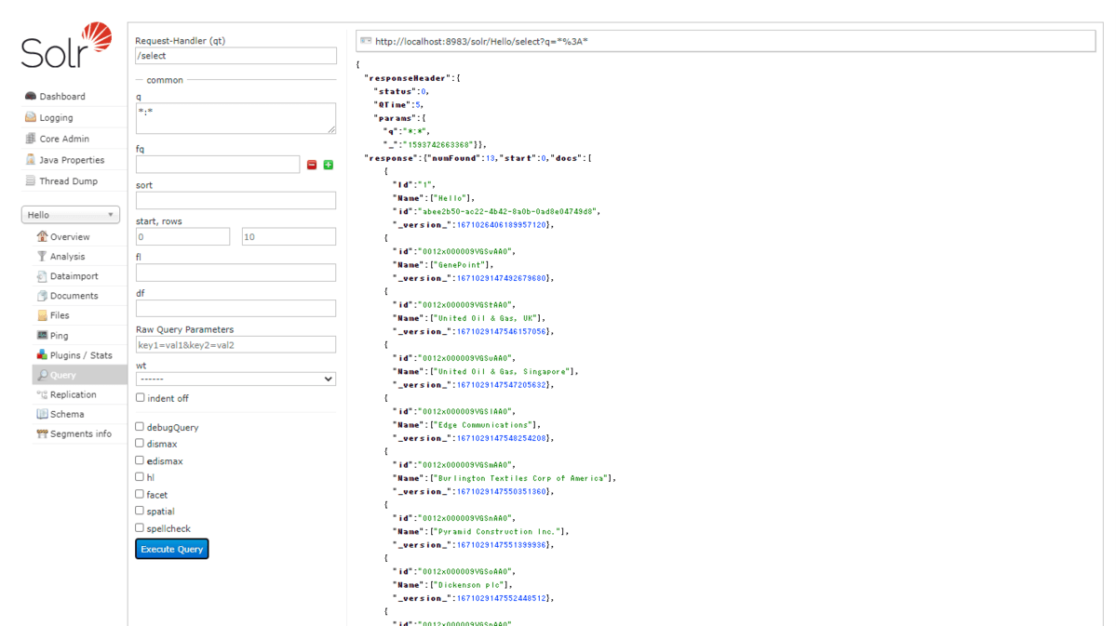
Task: Open the wt response format dropdown
Action: tap(236, 379)
